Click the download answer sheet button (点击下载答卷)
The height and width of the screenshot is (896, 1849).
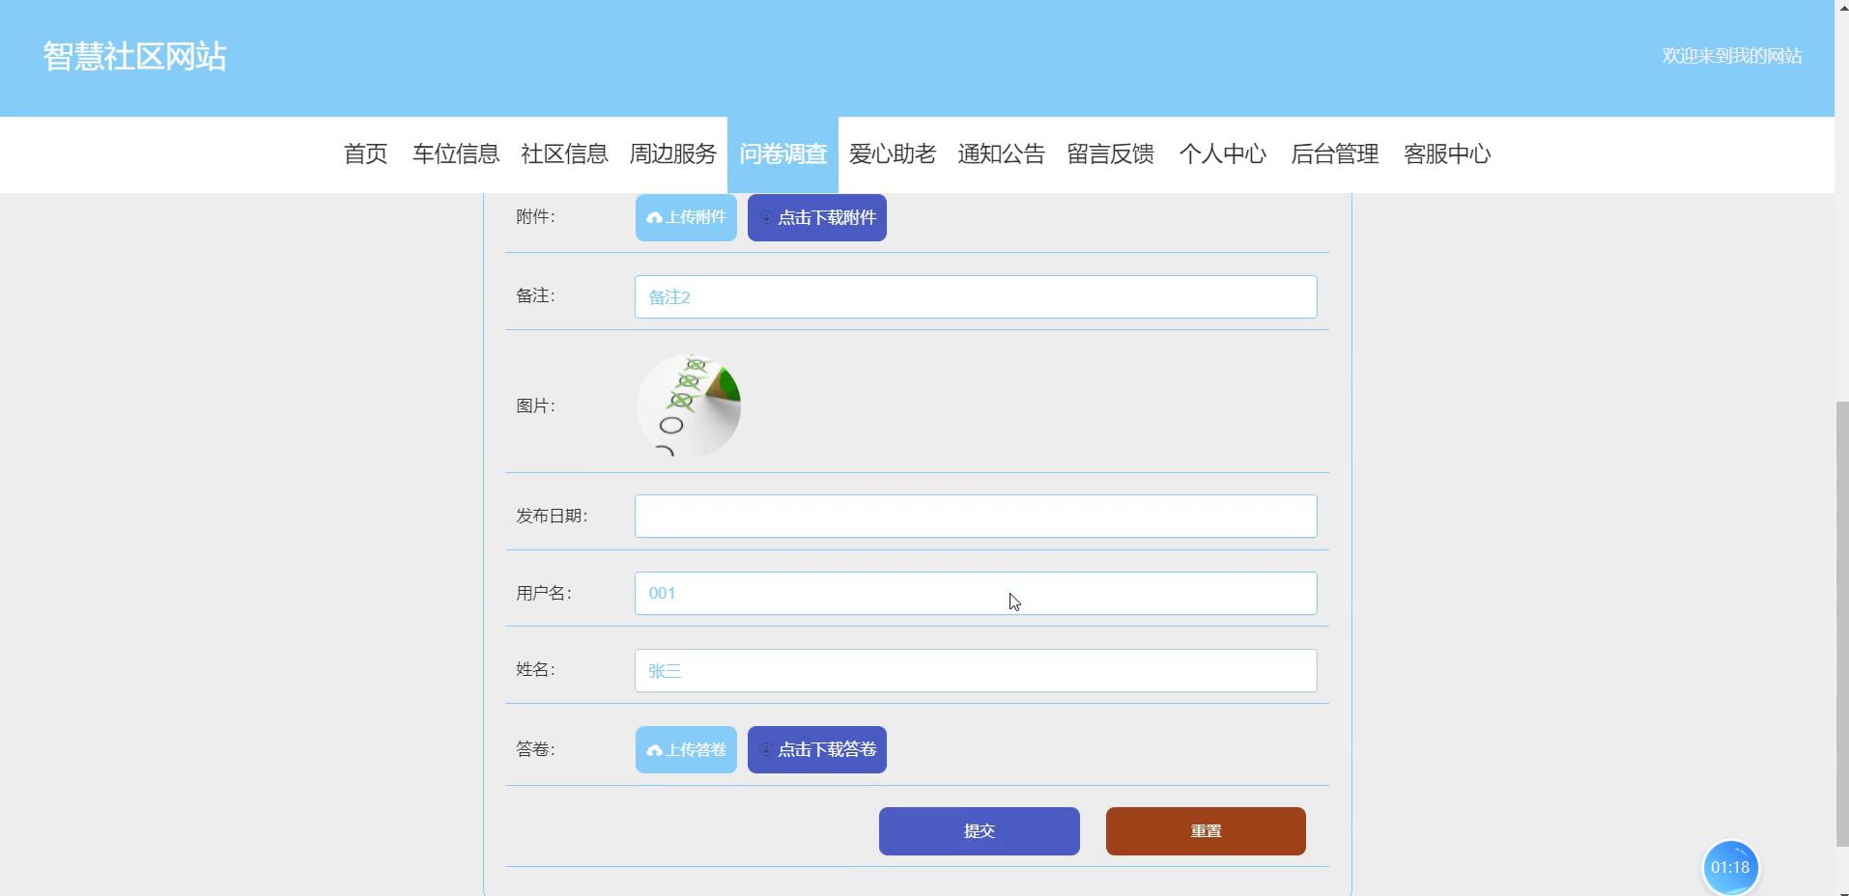click(x=816, y=749)
